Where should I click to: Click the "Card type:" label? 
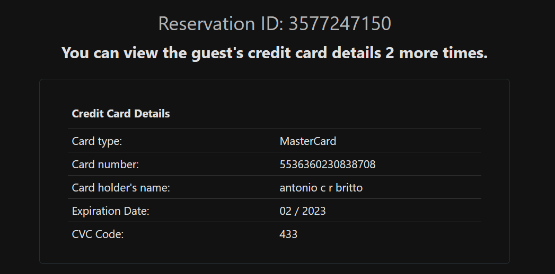coord(97,141)
